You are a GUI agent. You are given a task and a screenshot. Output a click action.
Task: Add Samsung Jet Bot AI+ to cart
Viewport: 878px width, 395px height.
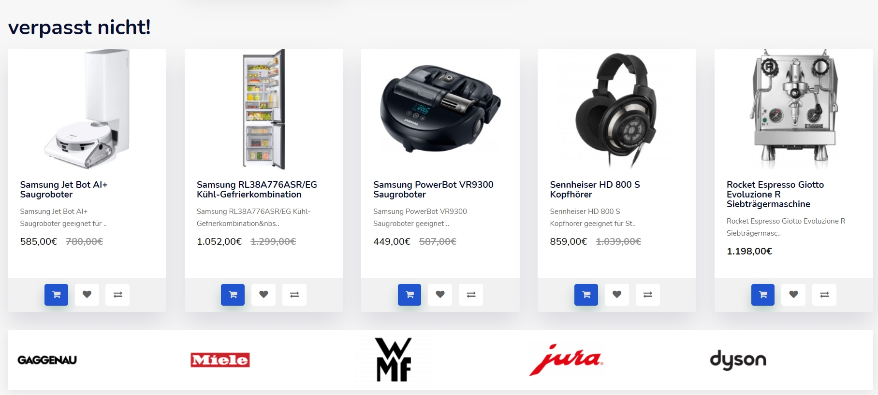point(56,295)
